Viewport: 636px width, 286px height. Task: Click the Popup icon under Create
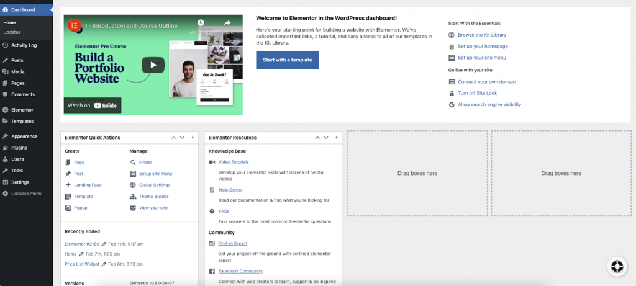coord(68,208)
